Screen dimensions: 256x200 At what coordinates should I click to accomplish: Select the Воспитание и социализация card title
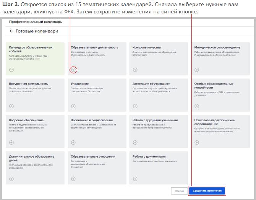click(92, 120)
